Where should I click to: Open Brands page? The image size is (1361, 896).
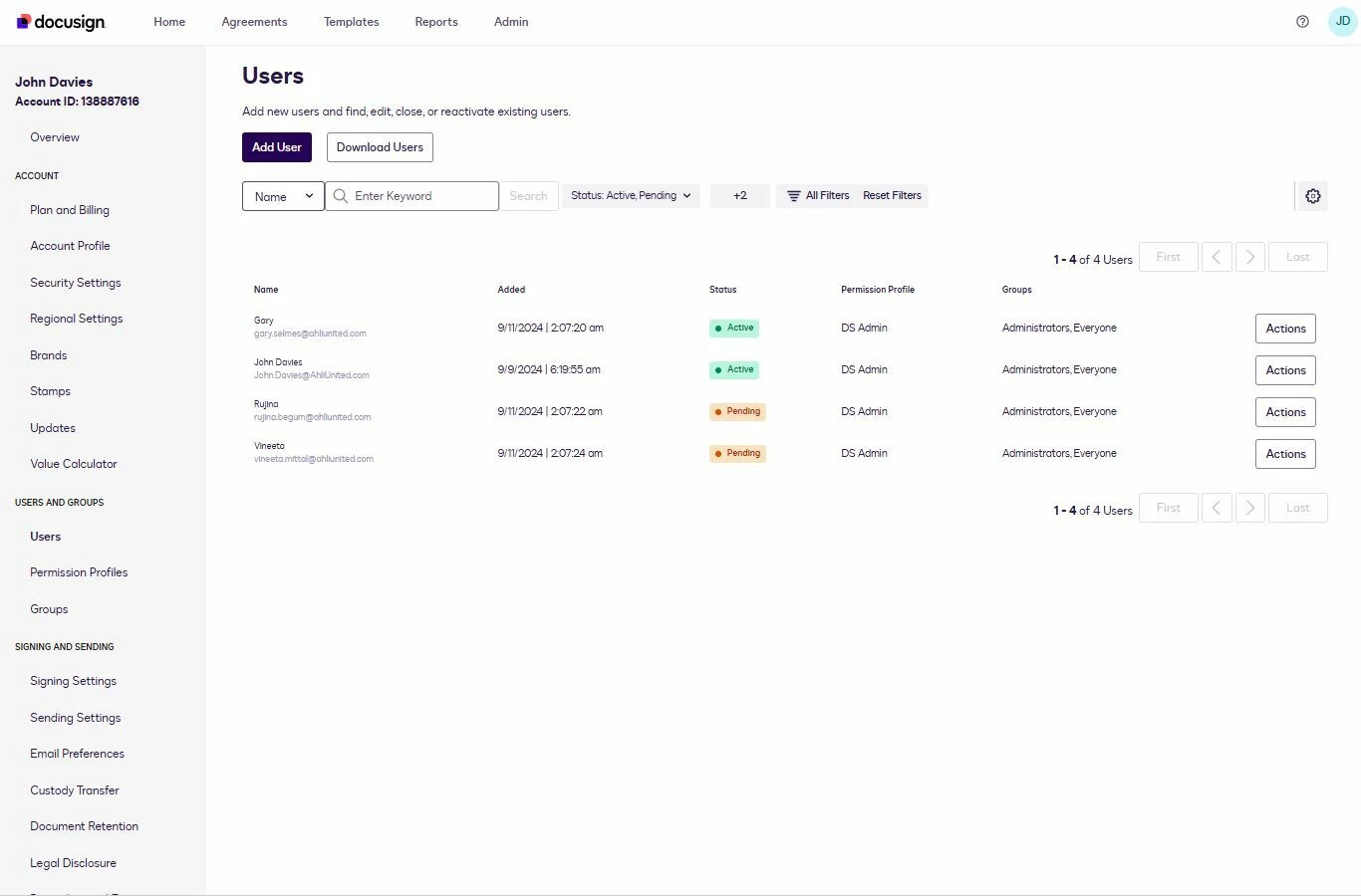point(49,355)
